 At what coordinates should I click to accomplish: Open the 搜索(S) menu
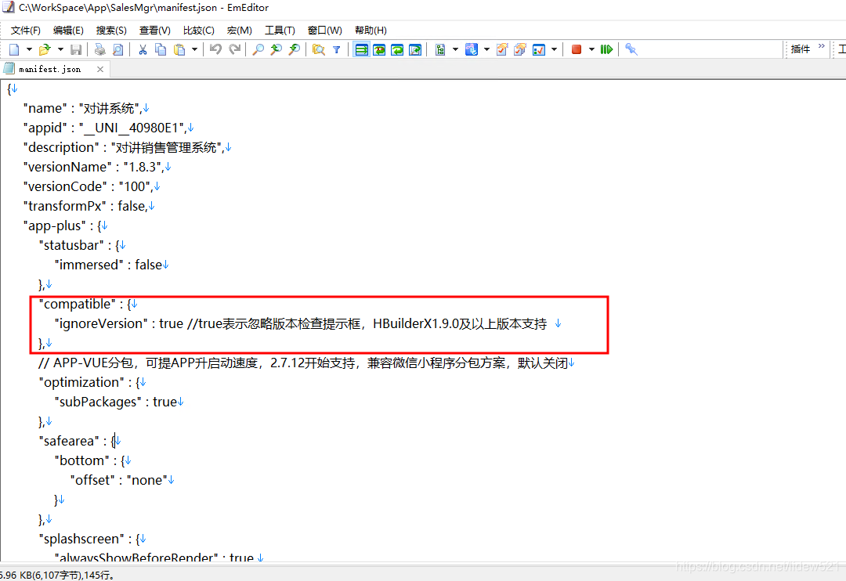tap(111, 31)
